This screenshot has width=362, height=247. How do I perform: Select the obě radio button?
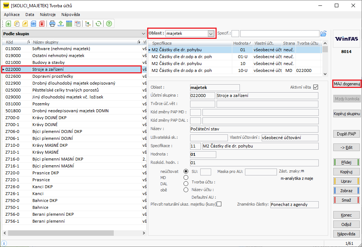click(186, 190)
